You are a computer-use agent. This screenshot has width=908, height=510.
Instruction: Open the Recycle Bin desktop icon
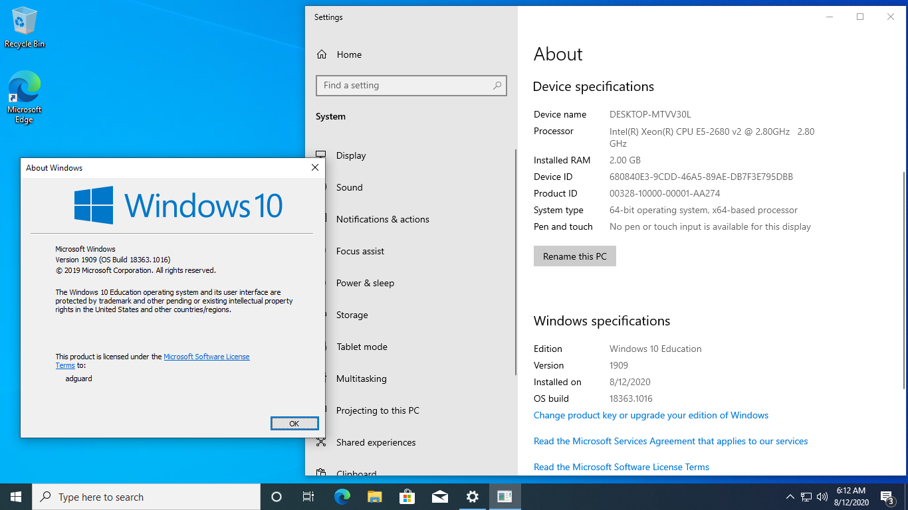click(25, 28)
